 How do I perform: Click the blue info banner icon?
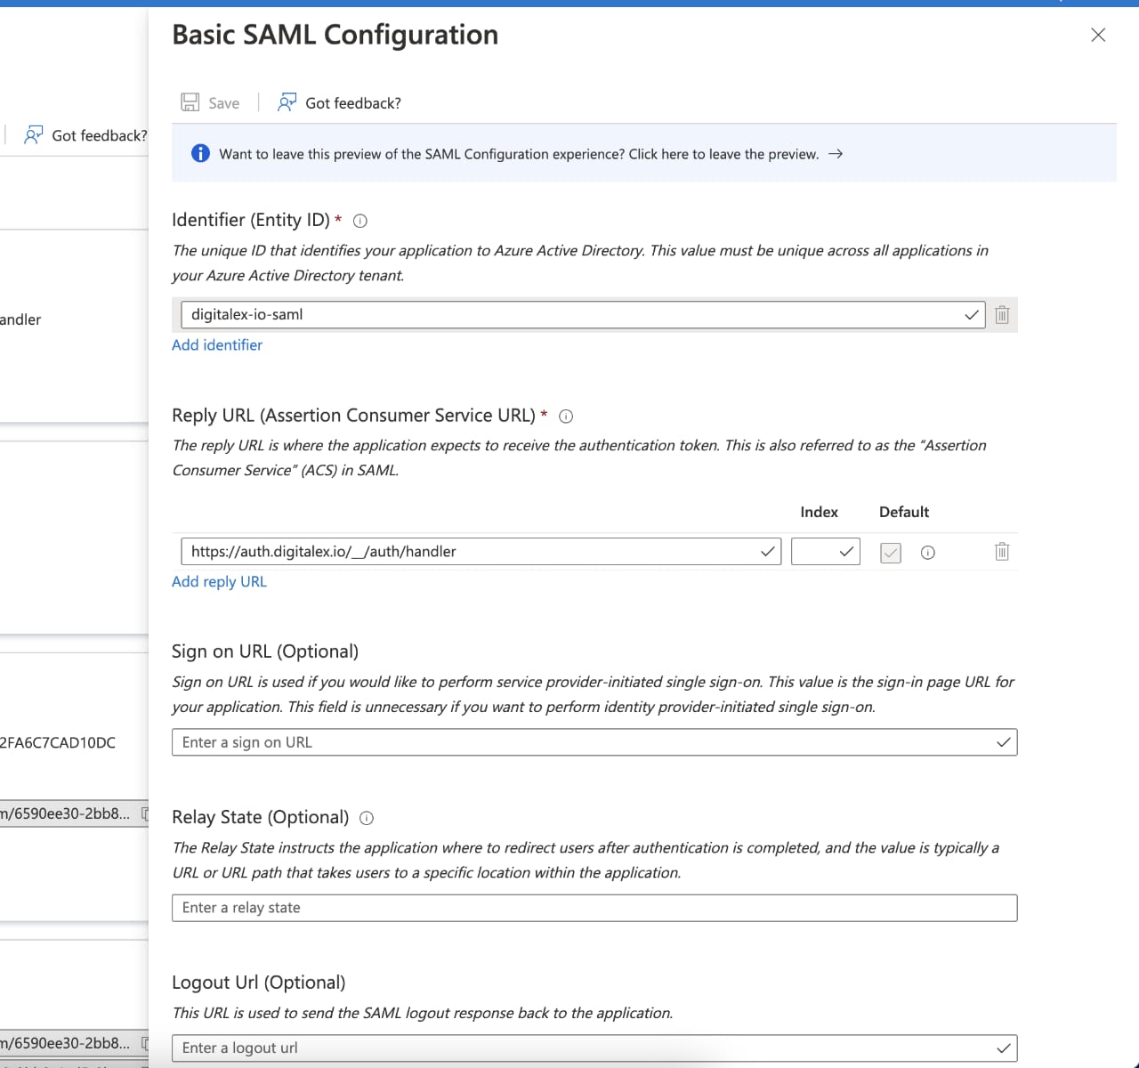tap(201, 153)
